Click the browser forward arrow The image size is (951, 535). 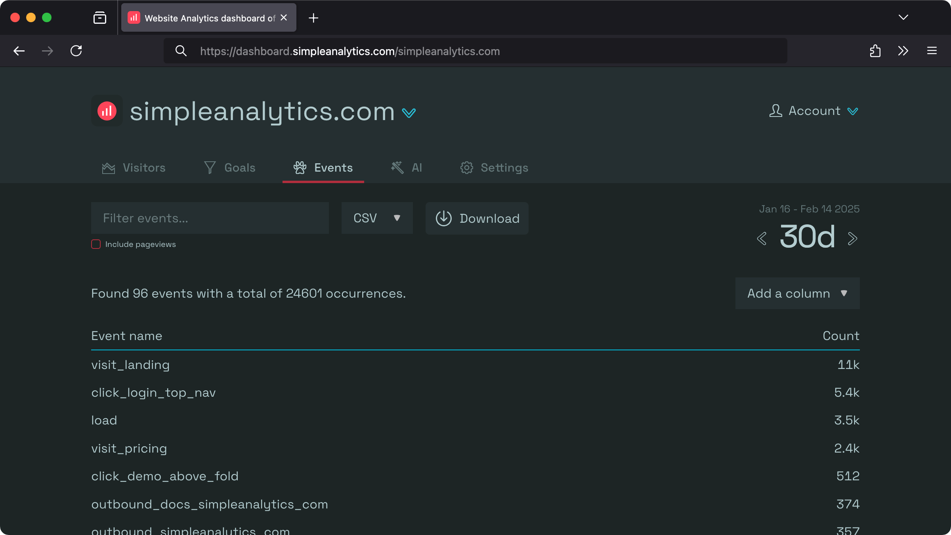48,51
